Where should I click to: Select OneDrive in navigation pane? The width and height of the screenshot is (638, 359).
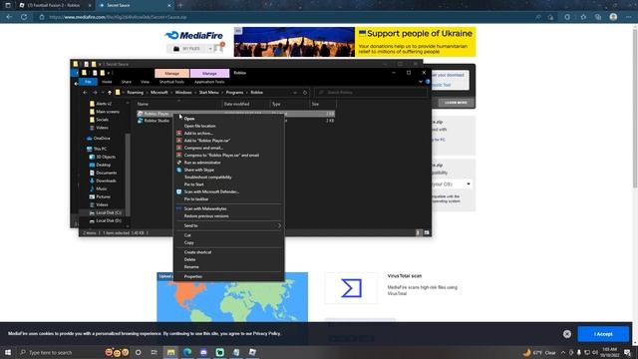(x=102, y=139)
